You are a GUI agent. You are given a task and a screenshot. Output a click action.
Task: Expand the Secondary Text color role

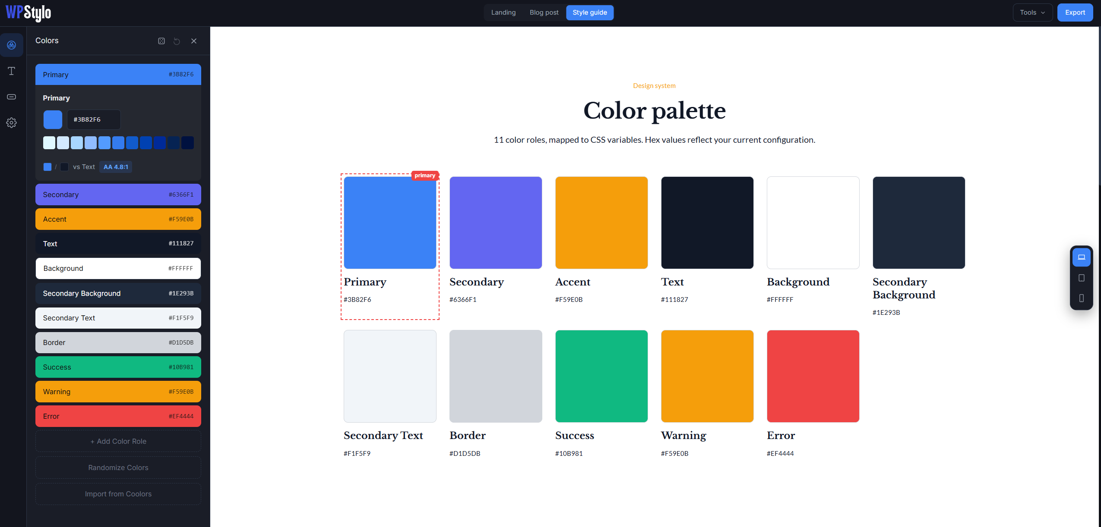tap(118, 318)
